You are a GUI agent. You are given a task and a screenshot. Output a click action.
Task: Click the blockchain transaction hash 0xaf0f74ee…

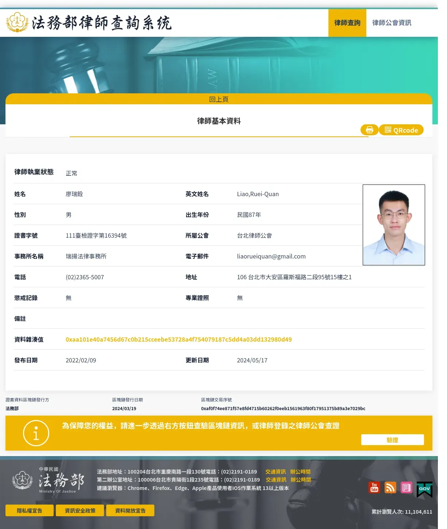283,408
